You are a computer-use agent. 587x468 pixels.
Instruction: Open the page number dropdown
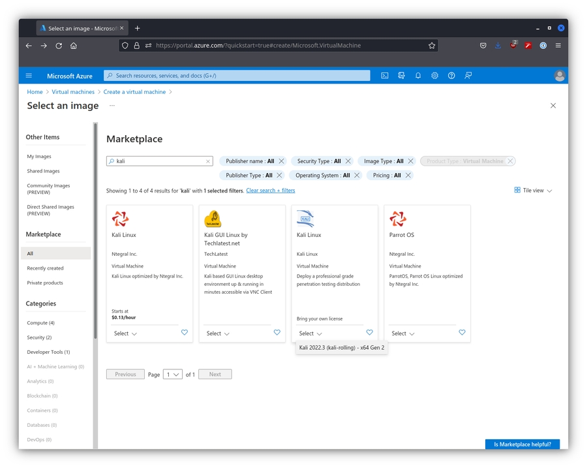(173, 375)
